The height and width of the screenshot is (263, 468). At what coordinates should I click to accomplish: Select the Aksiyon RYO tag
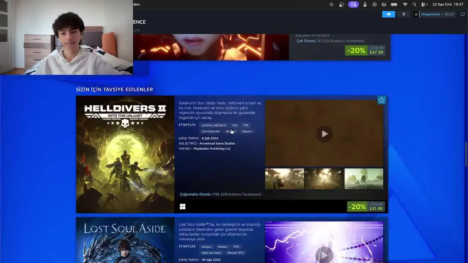pyautogui.click(x=235, y=253)
